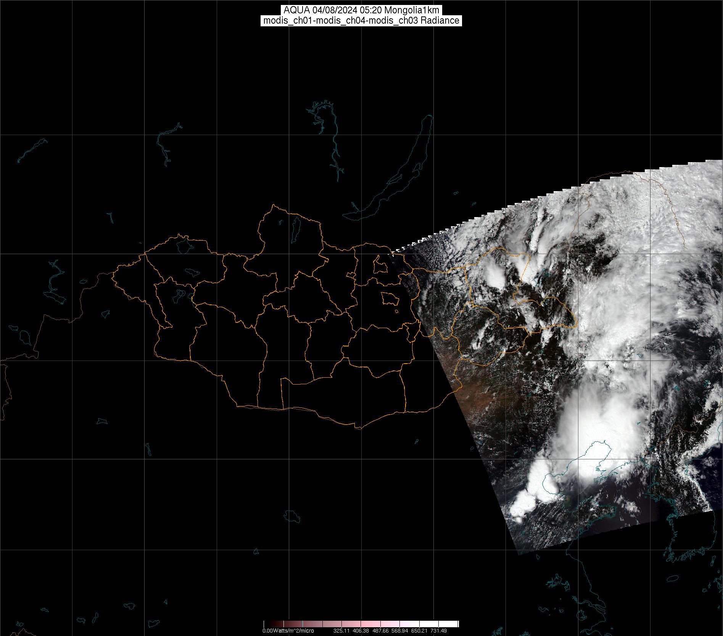
Task: Click the 0.00Watts/m^2/micro colorbar label
Action: [288, 631]
